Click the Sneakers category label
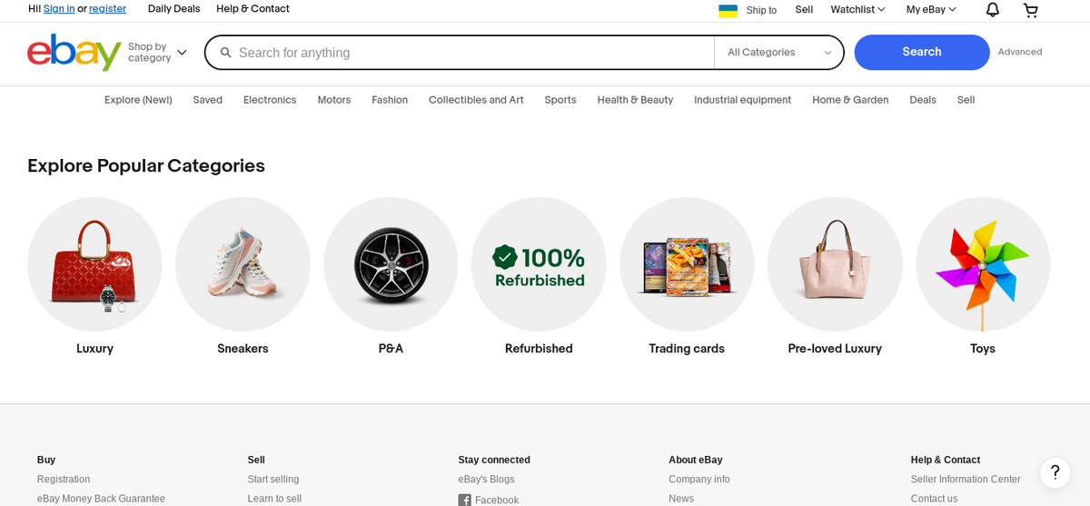 [243, 349]
